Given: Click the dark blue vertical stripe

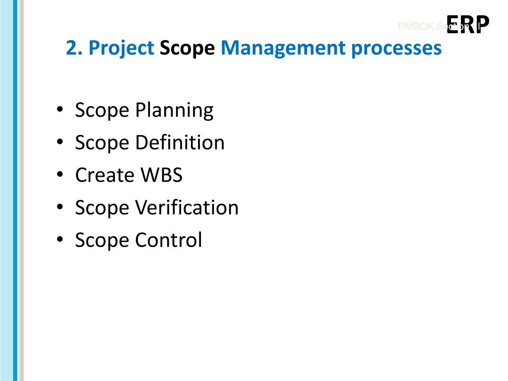Looking at the screenshot, I should tap(15, 190).
